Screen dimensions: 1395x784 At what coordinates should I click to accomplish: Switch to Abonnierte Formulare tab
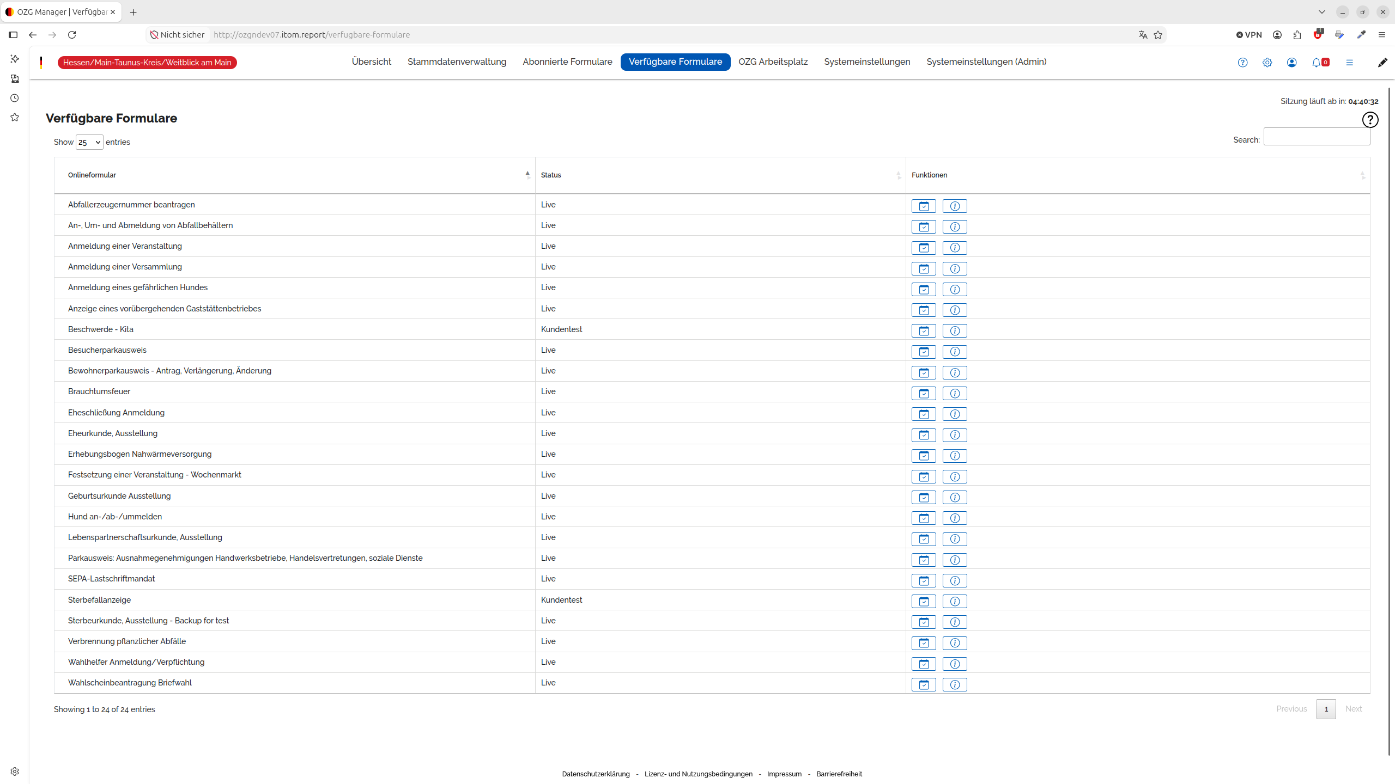point(567,62)
